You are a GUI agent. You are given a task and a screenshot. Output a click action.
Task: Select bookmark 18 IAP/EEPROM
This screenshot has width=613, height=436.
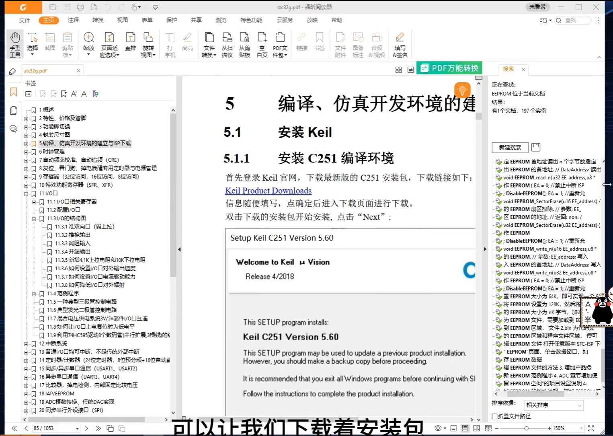tap(57, 394)
